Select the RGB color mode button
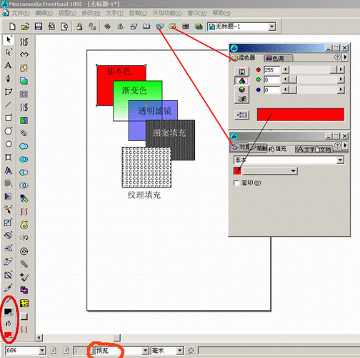The width and height of the screenshot is (360, 358). 241,81
